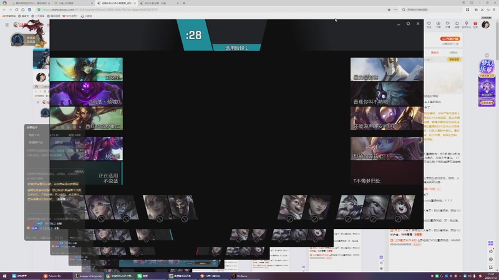The width and height of the screenshot is (499, 280).
Task: Open settings gear in champion select window
Action: [408, 24]
